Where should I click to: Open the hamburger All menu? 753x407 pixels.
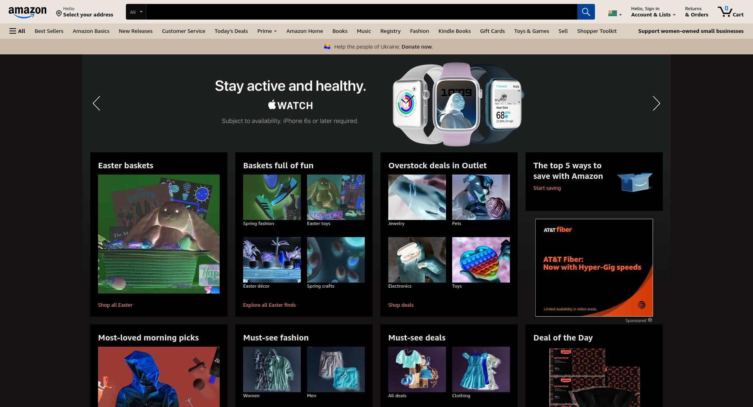pos(17,31)
